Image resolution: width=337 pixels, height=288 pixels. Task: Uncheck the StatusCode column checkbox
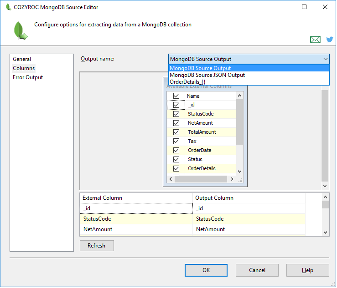pyautogui.click(x=176, y=114)
